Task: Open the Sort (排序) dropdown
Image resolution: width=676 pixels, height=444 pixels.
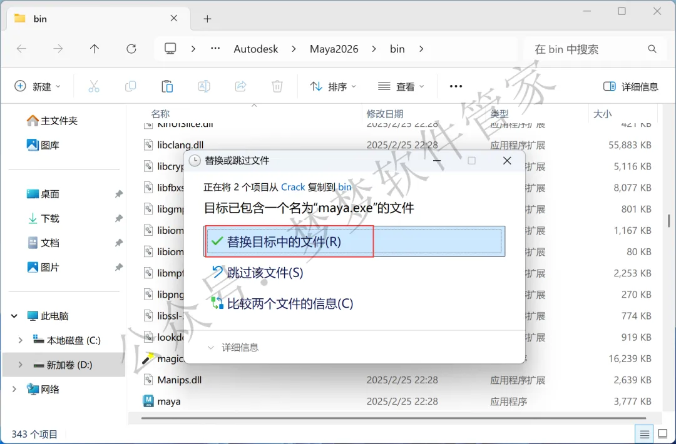Action: coord(333,86)
